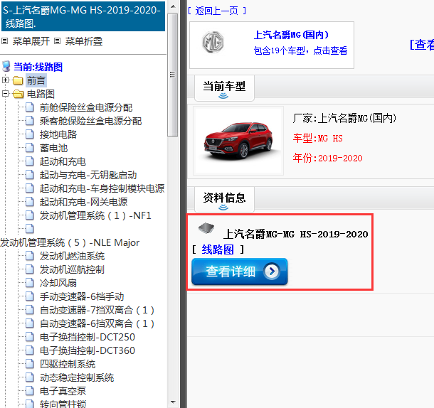The width and height of the screenshot is (434, 408).
Task: Click the tree scrollbar down arrow
Action: (173, 402)
